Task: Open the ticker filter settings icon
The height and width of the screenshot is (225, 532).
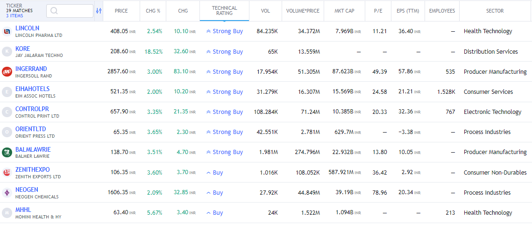Action: click(x=99, y=11)
